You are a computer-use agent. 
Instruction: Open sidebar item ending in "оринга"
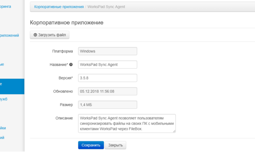click(6, 6)
